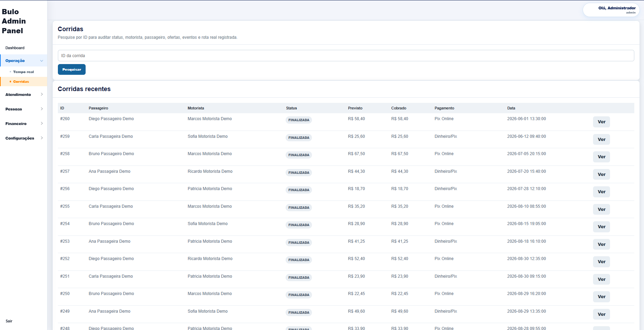This screenshot has height=330, width=644.
Task: Click ride ID #252 cell
Action: click(x=65, y=259)
